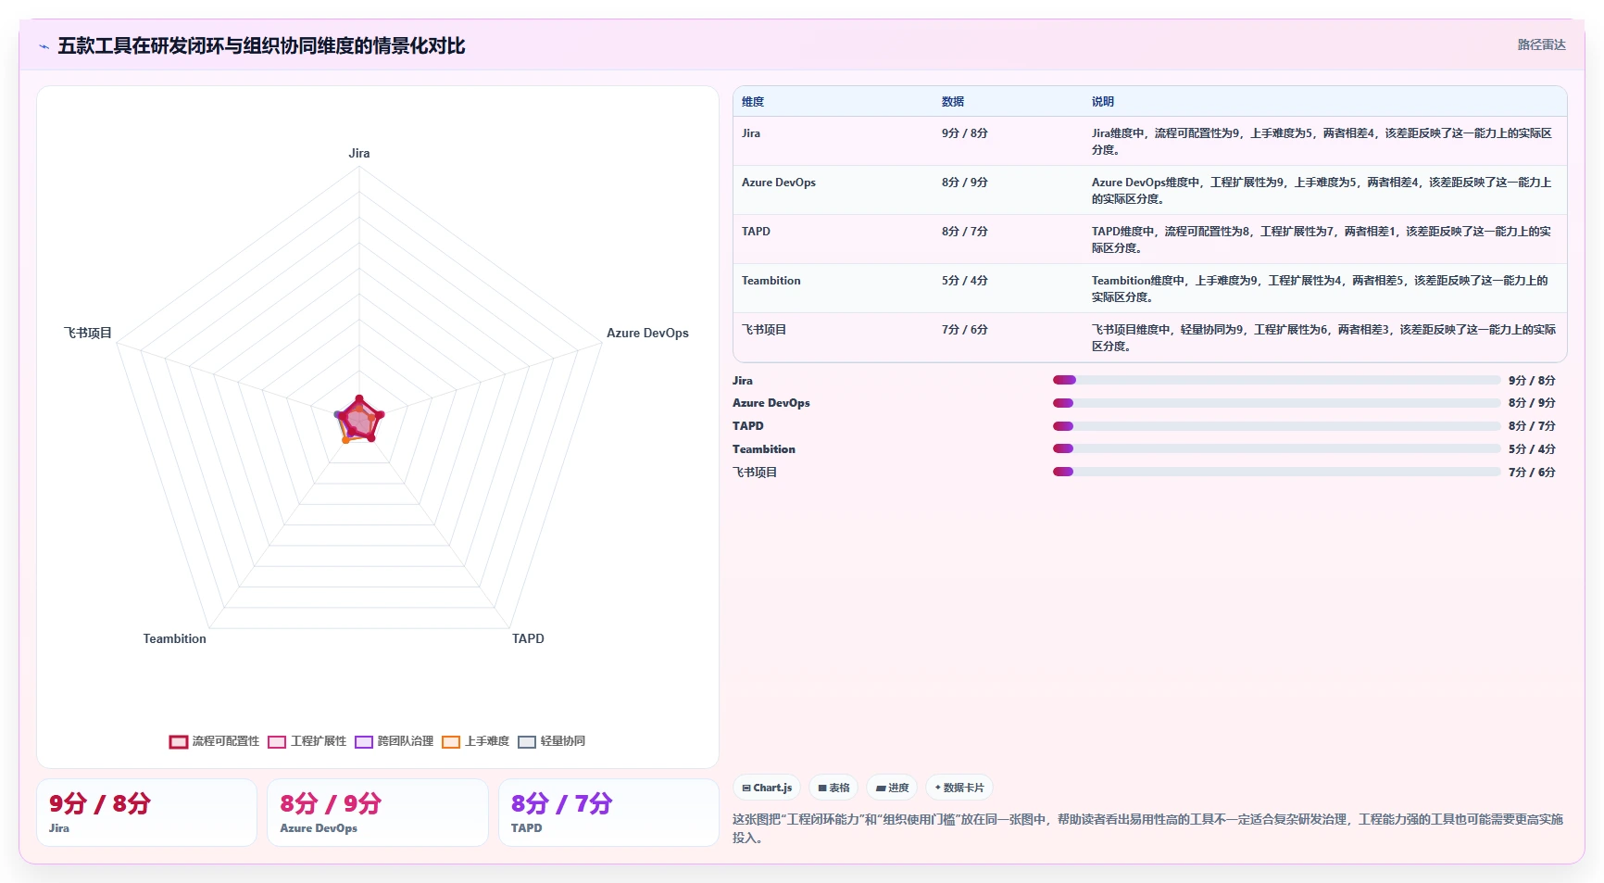1604x883 pixels.
Task: Click the 8分 / 9分 value in the table
Action: 965,183
